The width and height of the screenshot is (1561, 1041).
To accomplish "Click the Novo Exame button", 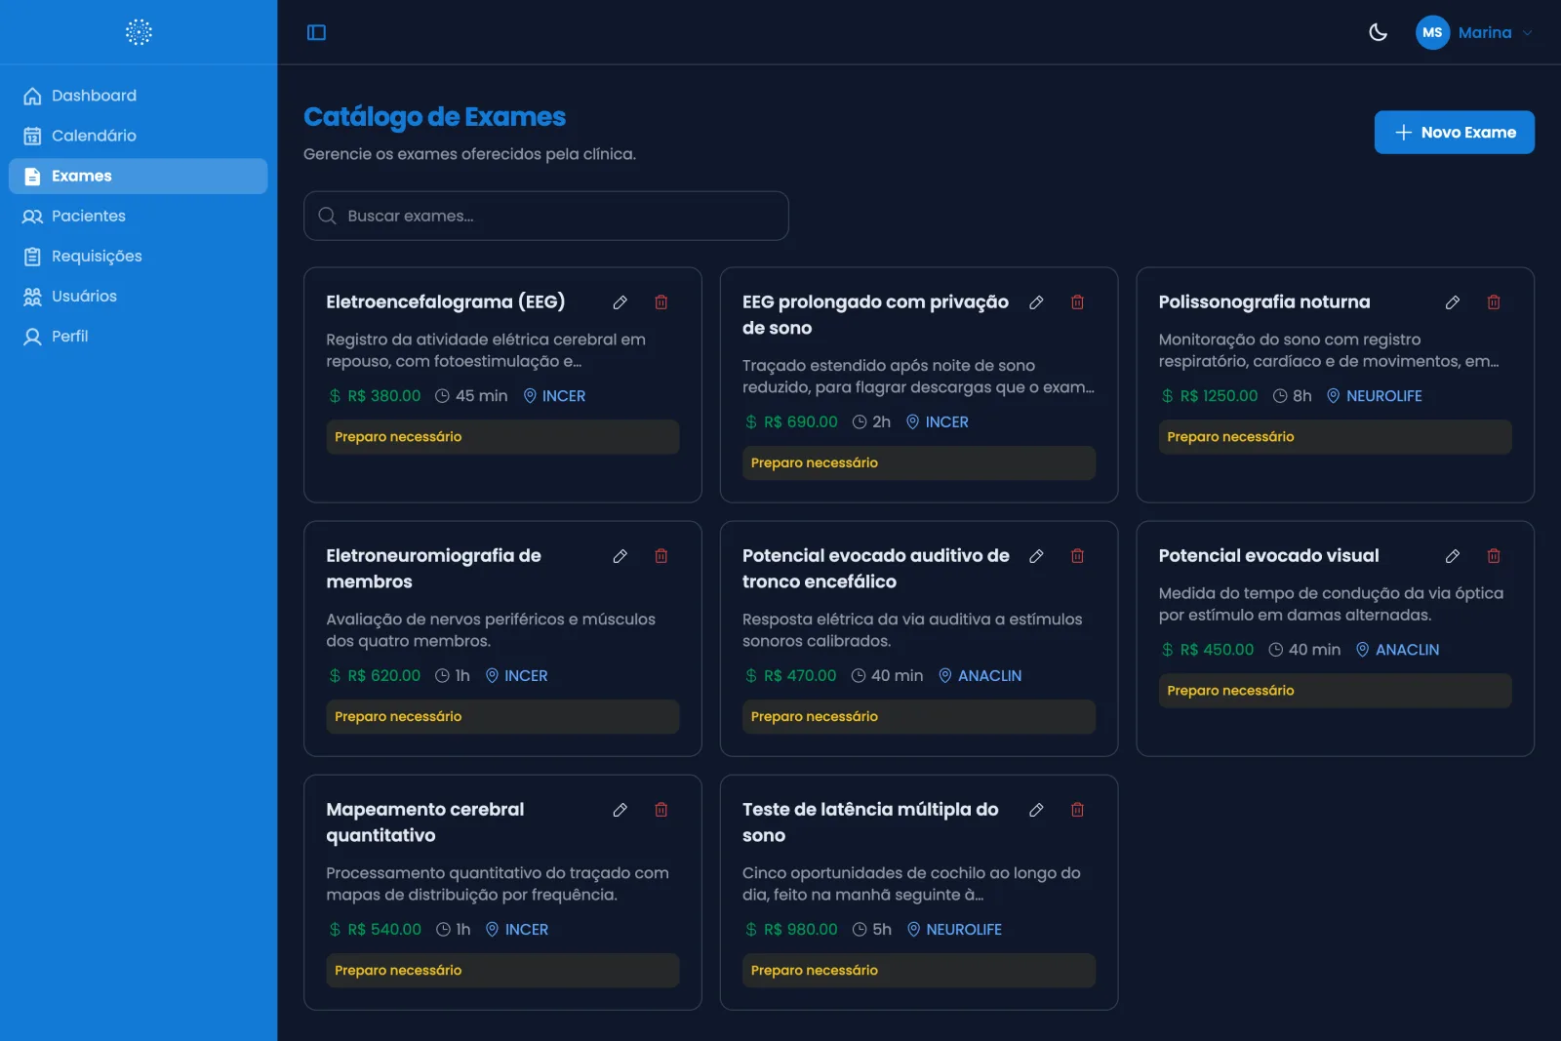I will tap(1454, 132).
